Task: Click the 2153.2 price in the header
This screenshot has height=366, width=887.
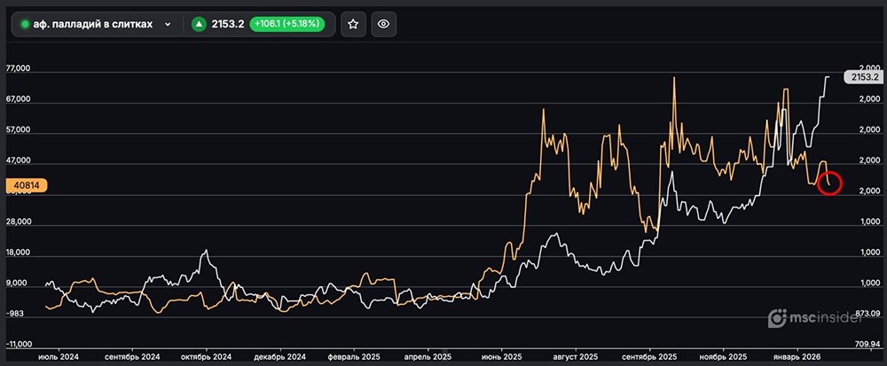Action: (x=229, y=24)
